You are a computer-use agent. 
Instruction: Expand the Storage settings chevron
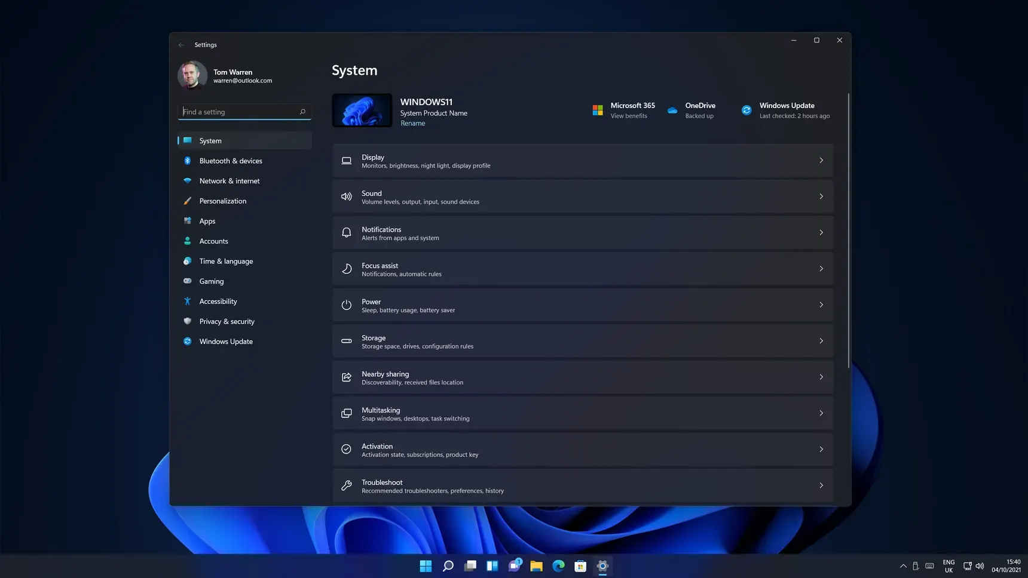click(821, 341)
